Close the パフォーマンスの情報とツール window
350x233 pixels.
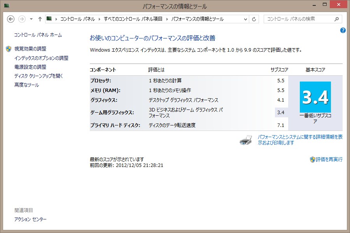tap(339, 4)
